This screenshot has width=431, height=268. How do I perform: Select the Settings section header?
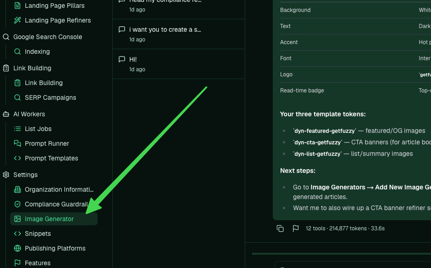[x=25, y=175]
